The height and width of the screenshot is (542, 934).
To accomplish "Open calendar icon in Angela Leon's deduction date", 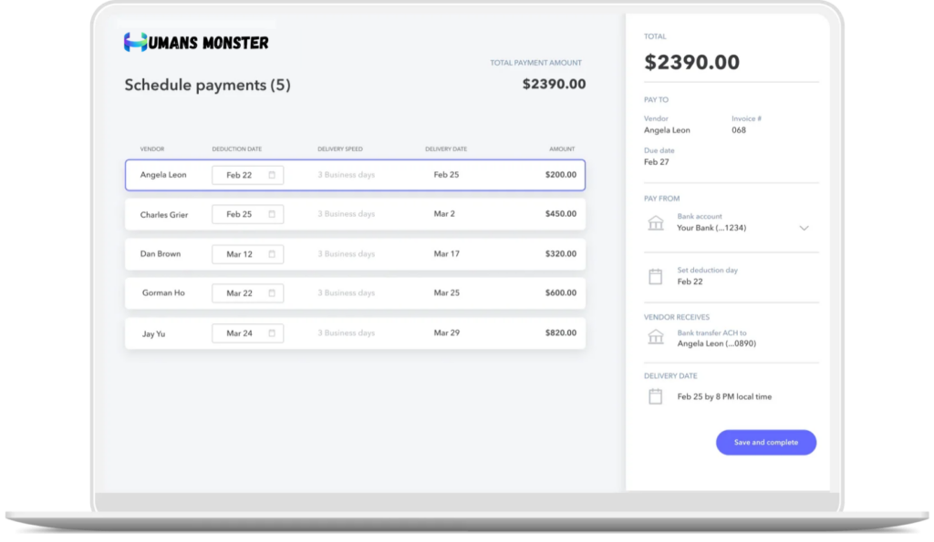I will click(272, 175).
